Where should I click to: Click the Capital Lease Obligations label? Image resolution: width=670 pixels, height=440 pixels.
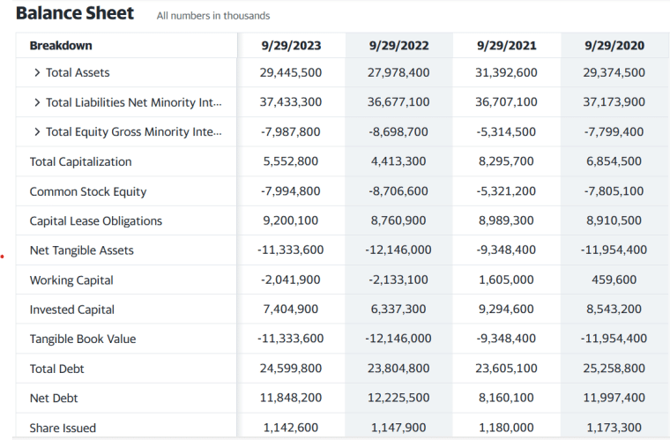[x=96, y=220]
